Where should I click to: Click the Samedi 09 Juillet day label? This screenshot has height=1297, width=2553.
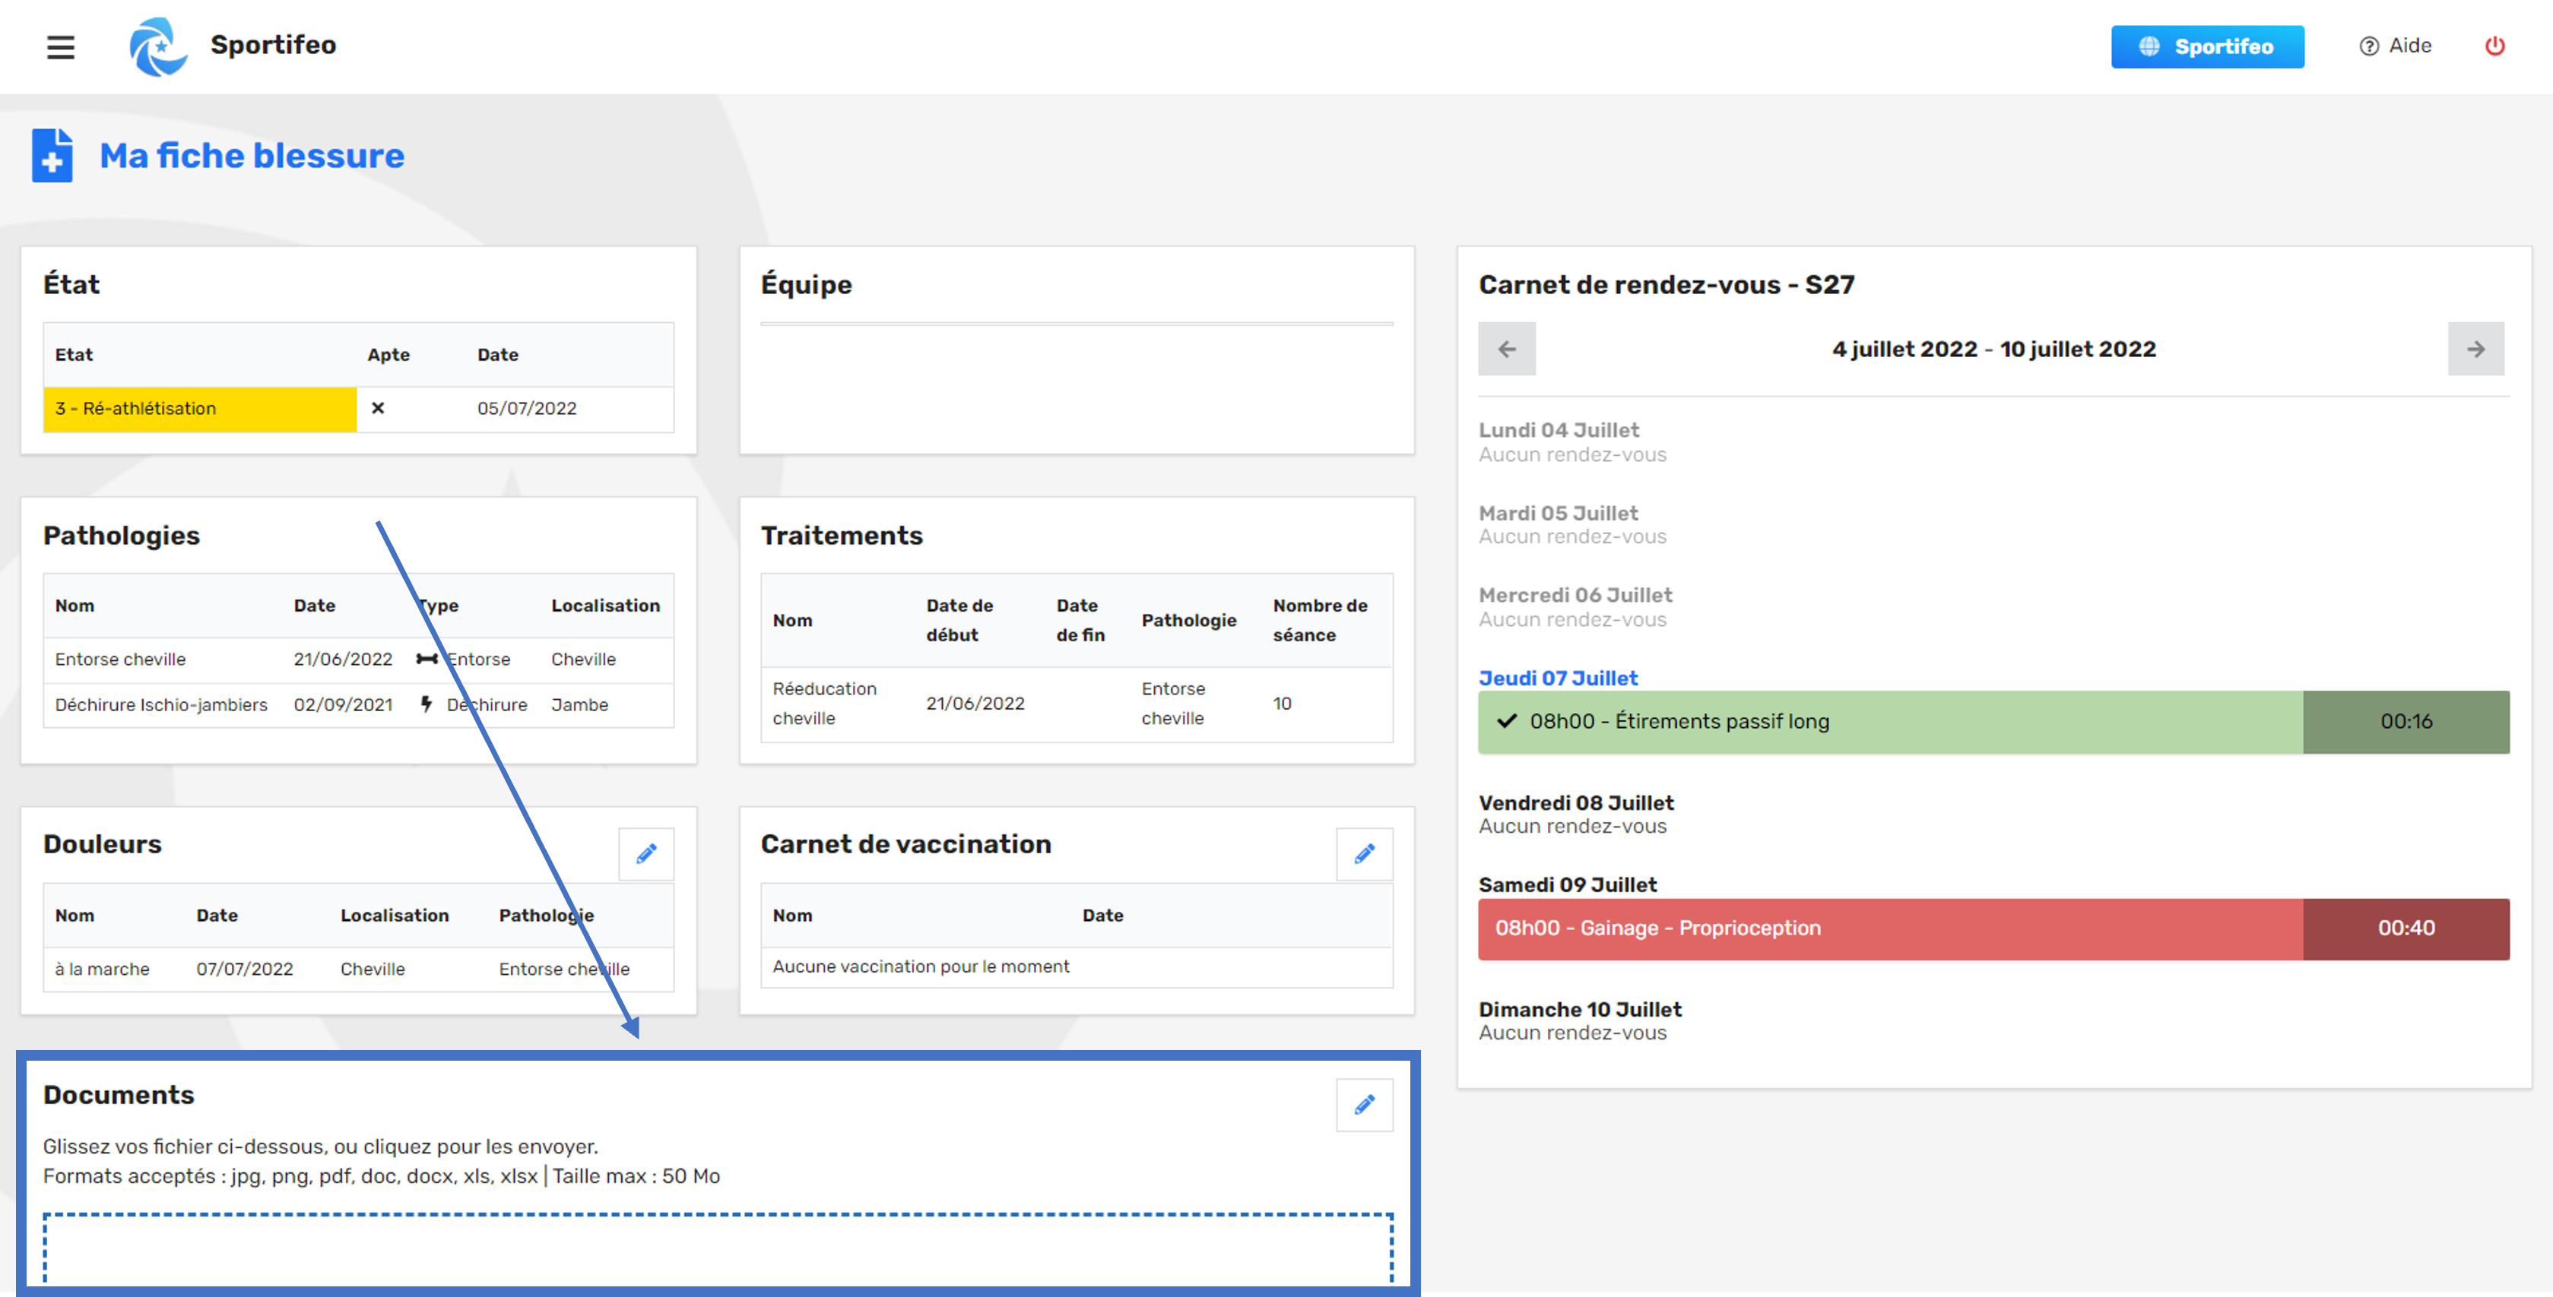[x=1567, y=885]
